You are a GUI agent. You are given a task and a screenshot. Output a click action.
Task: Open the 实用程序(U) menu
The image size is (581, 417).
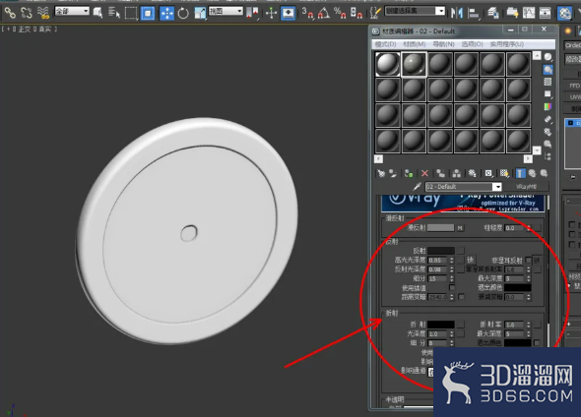click(x=507, y=44)
